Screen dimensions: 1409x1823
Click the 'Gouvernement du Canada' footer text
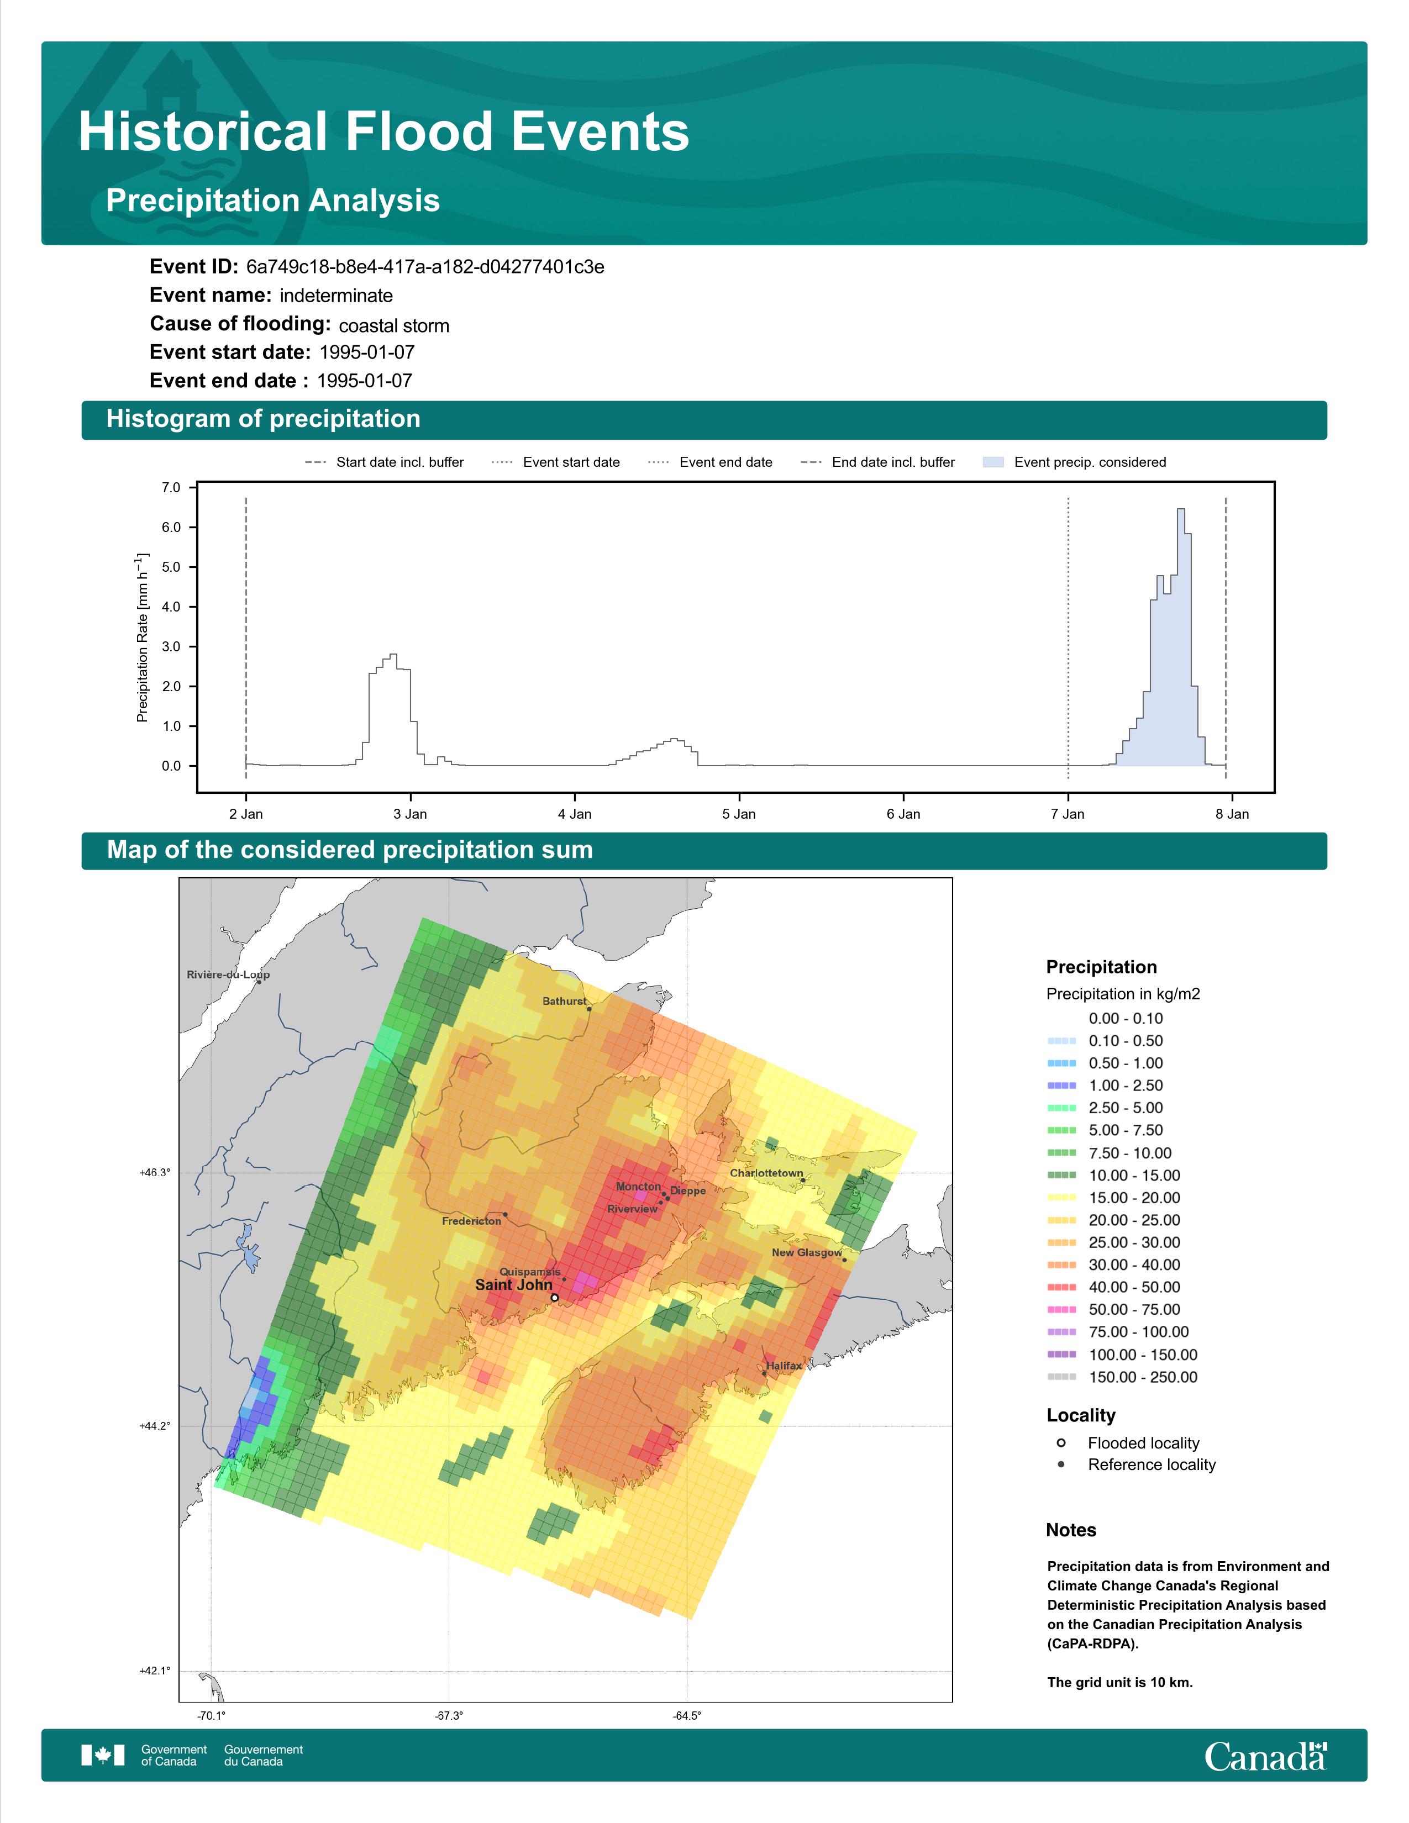tap(263, 1756)
